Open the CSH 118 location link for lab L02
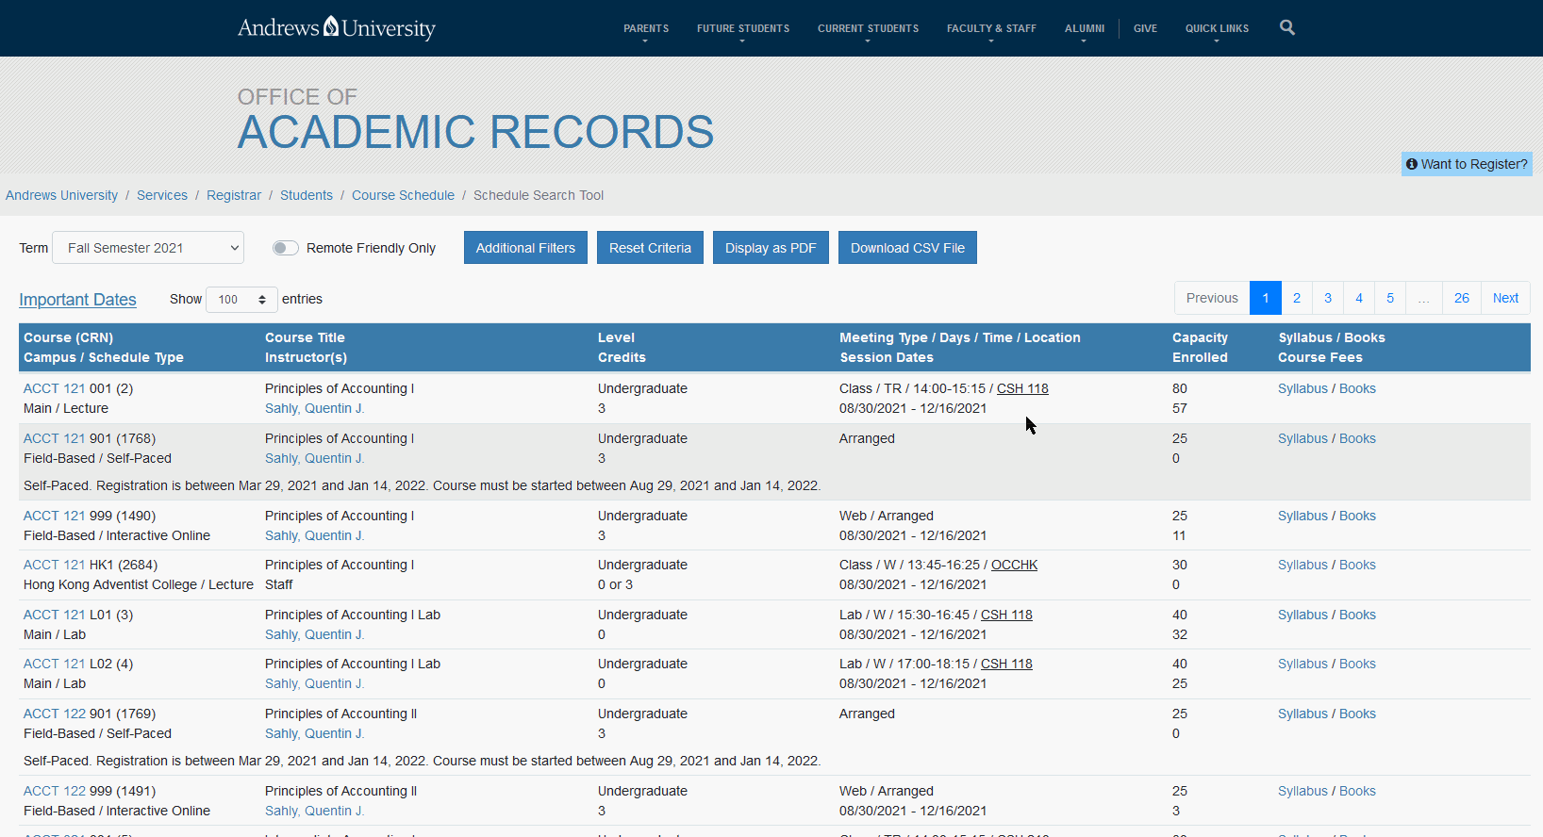Viewport: 1543px width, 837px height. (1006, 664)
